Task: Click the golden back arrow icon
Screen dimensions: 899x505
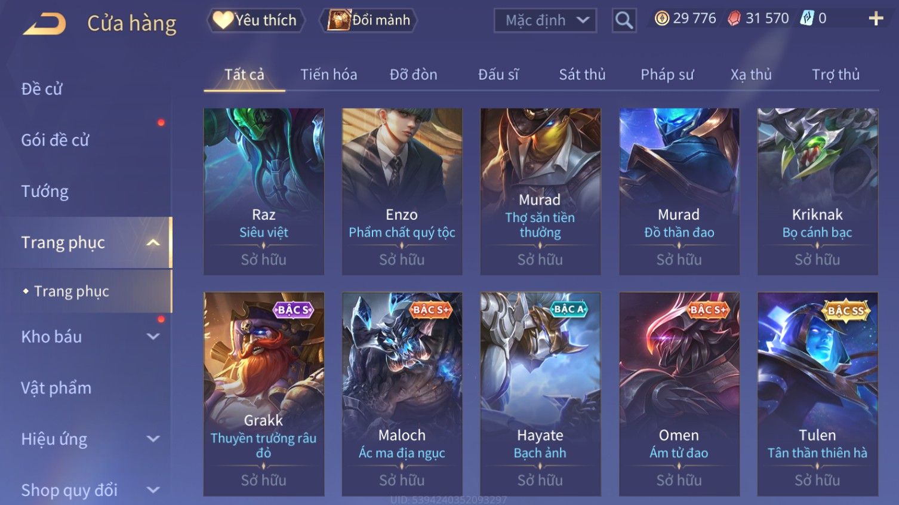Action: click(x=44, y=24)
